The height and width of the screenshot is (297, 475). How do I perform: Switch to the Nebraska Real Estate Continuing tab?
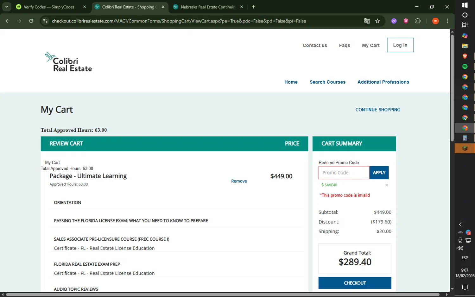(208, 7)
